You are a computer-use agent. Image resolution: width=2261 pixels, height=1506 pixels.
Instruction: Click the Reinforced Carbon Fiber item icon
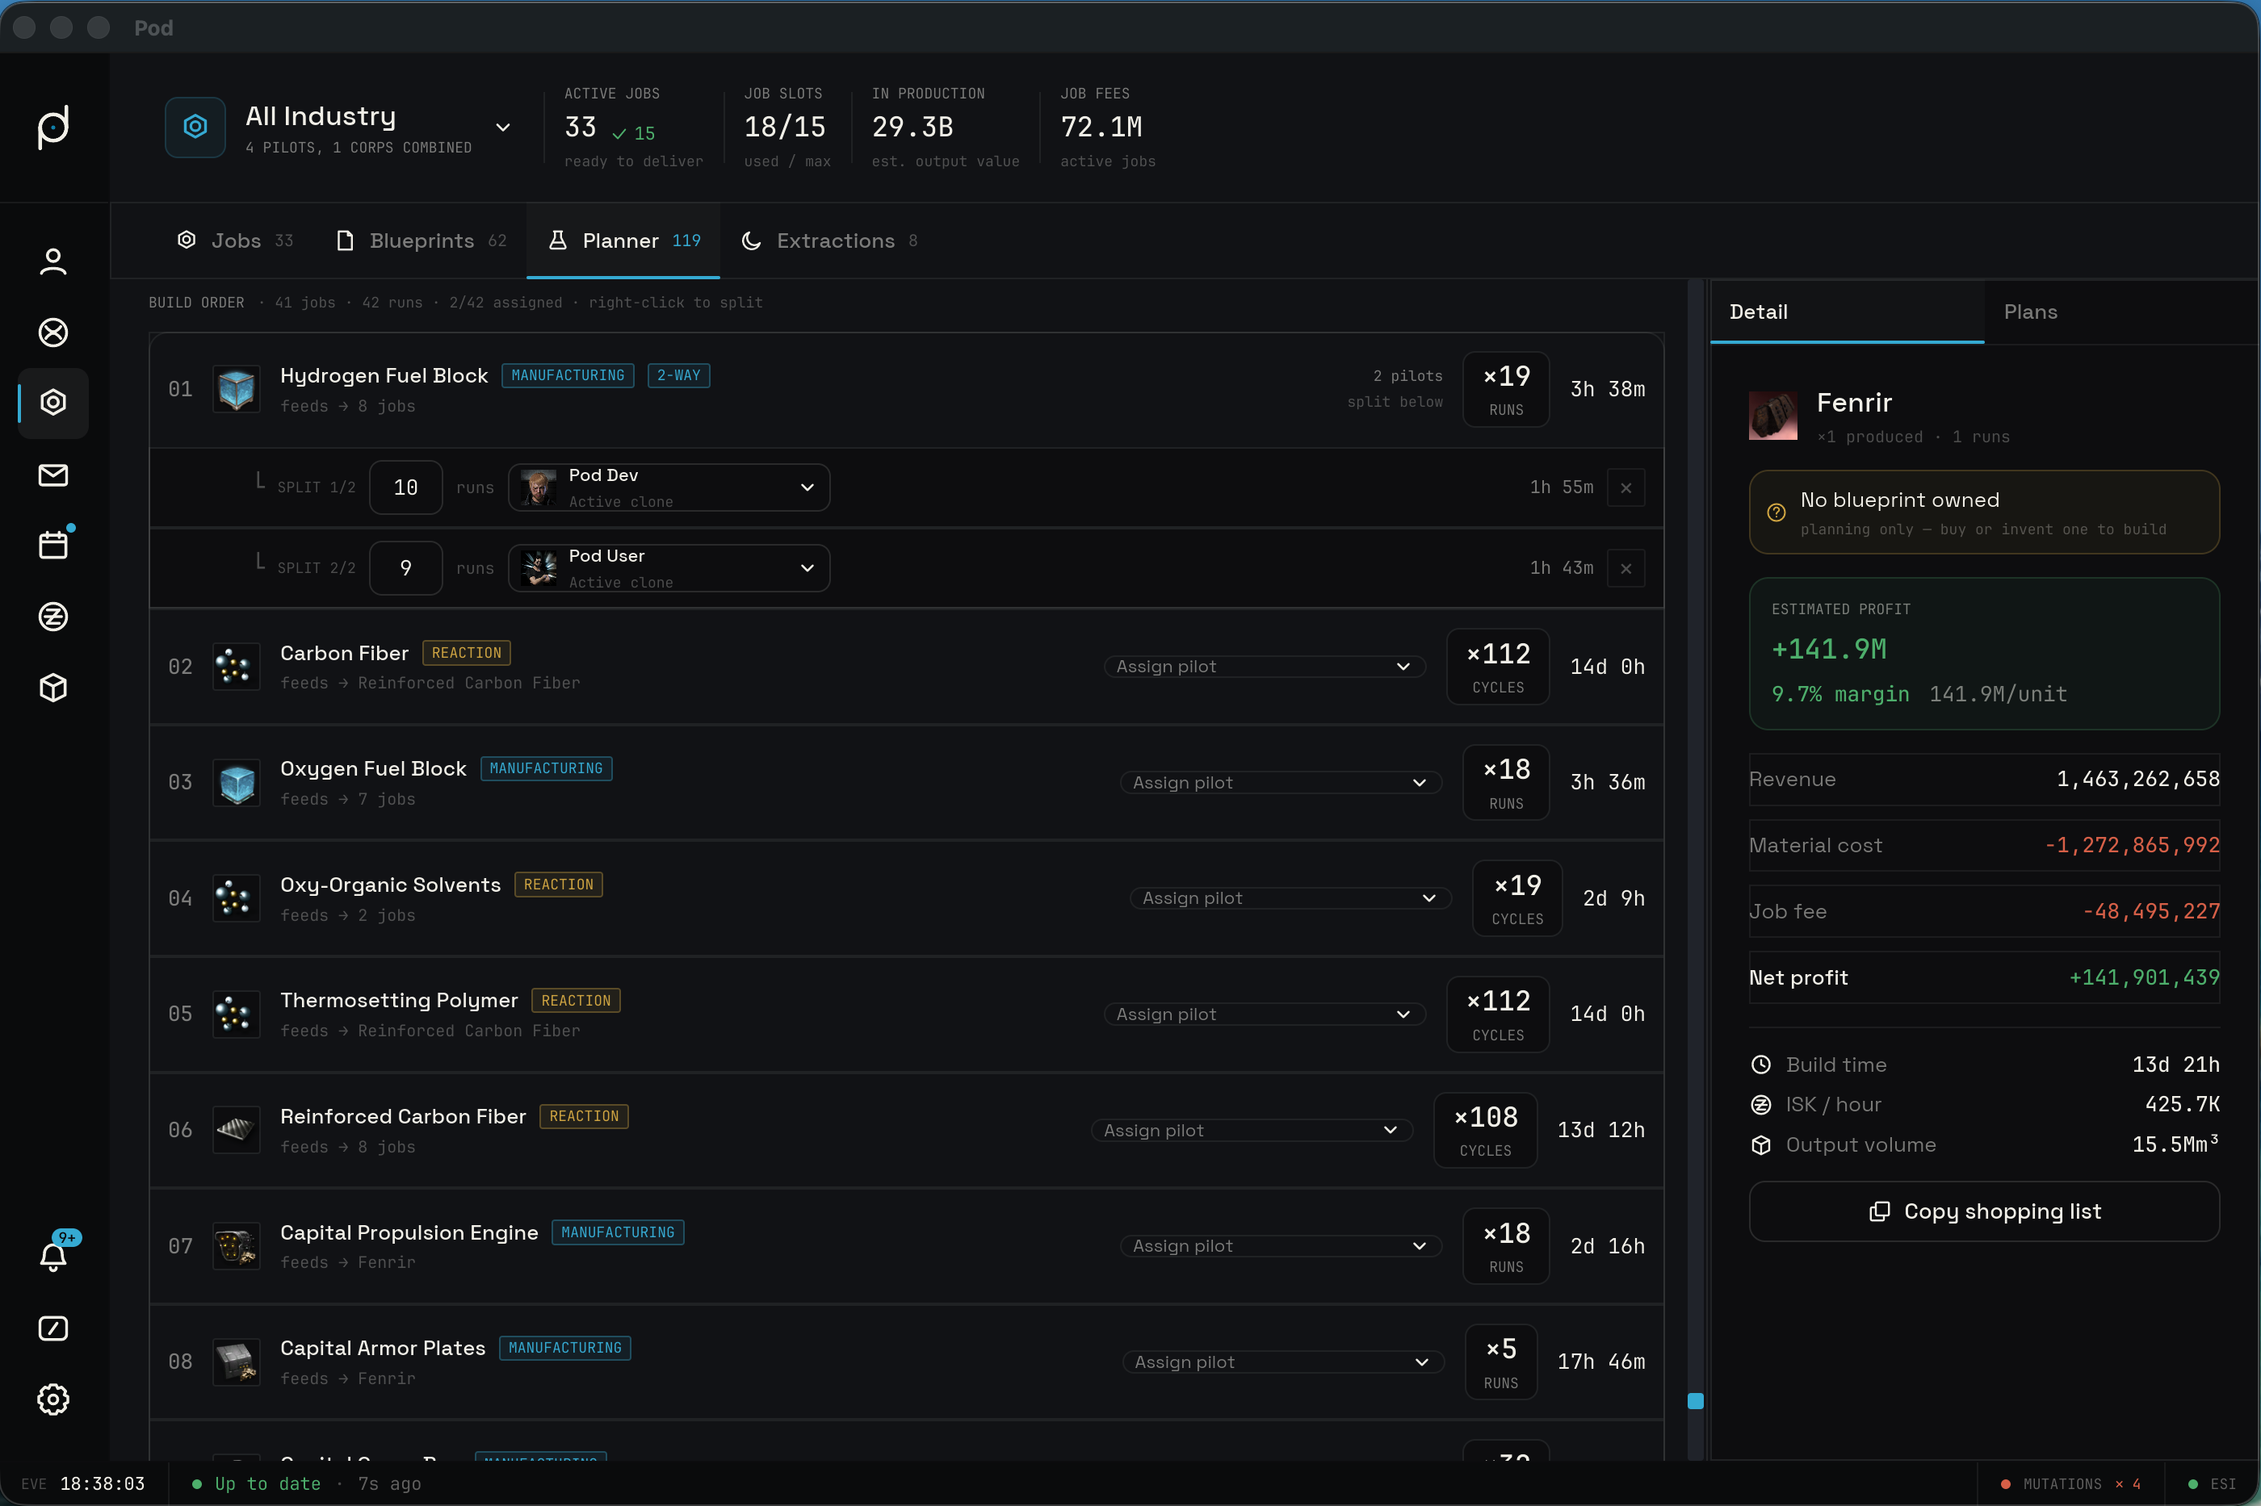tap(236, 1131)
